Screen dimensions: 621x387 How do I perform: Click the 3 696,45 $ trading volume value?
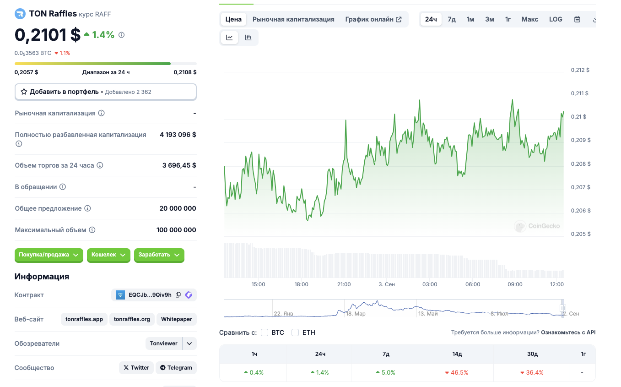point(179,165)
